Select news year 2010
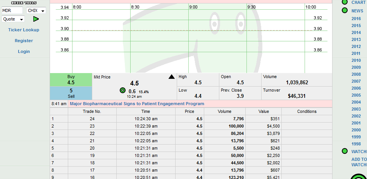 (356, 60)
